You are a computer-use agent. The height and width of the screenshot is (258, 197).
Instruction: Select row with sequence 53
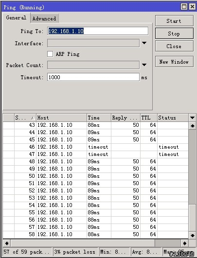(95, 198)
